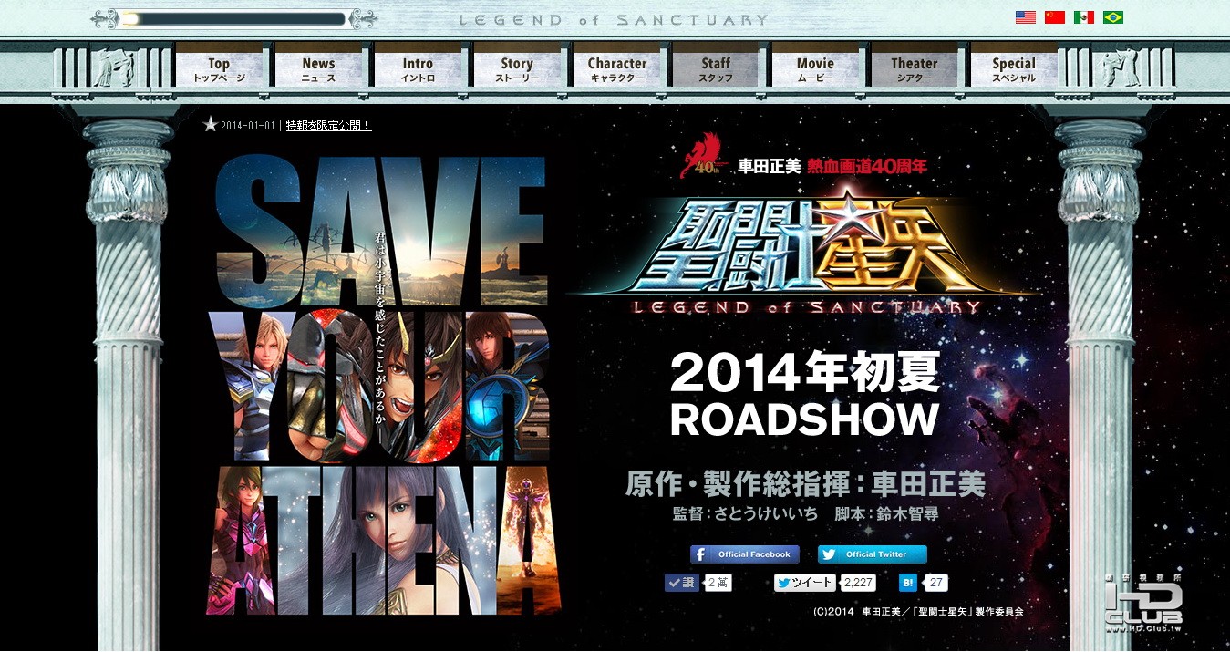Choose the China flag language
The image size is (1230, 652).
1055,17
